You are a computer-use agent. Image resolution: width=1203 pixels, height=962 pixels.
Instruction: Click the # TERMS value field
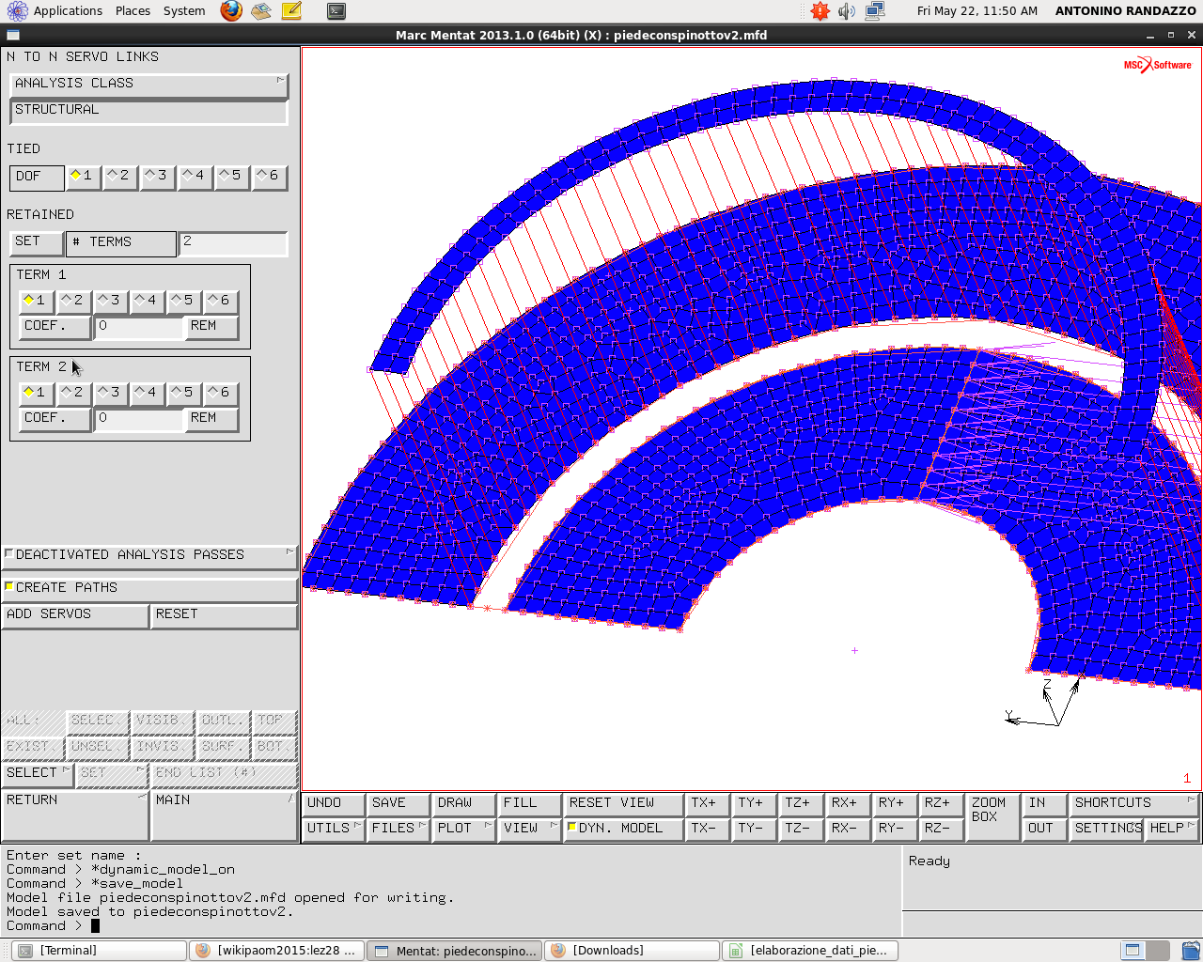tap(233, 242)
